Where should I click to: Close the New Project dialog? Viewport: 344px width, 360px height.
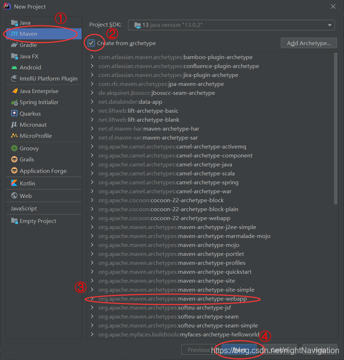[x=333, y=6]
